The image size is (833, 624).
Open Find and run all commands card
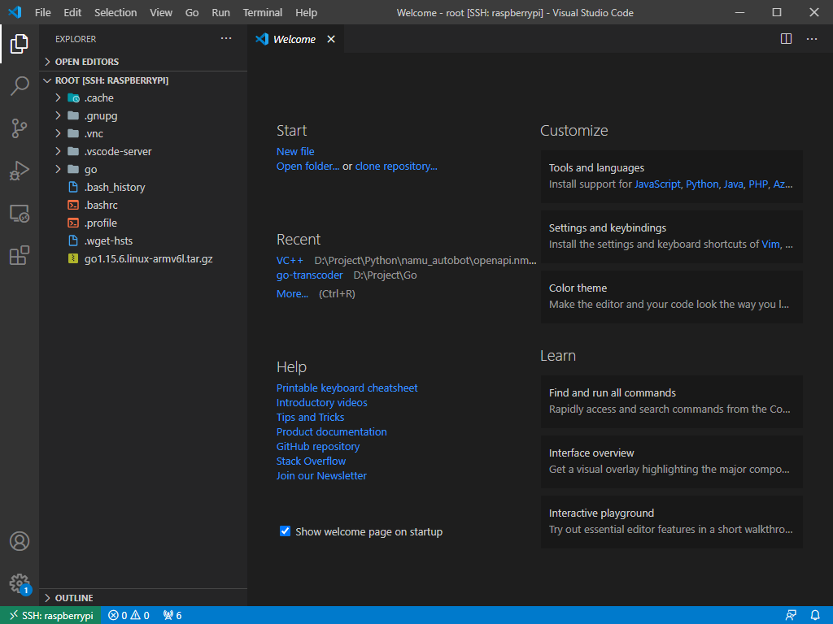tap(671, 401)
